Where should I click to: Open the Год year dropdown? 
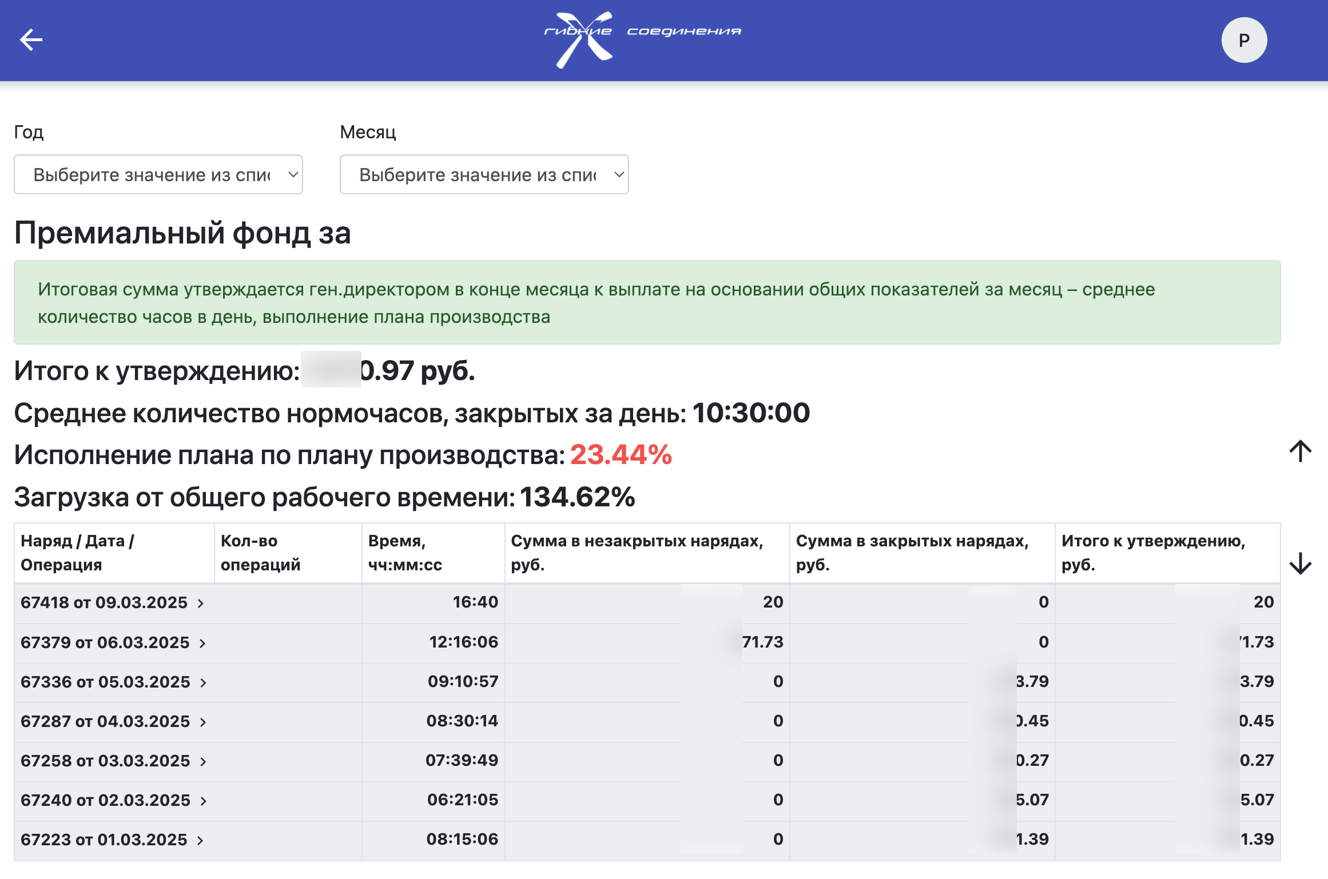point(158,174)
